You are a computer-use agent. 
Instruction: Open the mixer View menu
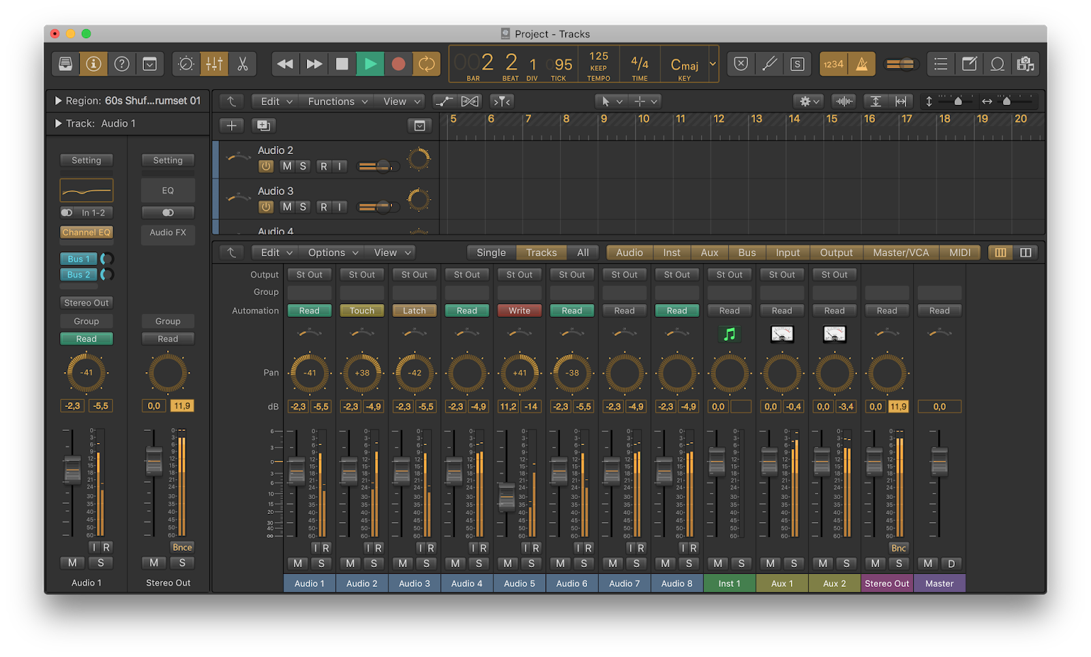pyautogui.click(x=392, y=253)
